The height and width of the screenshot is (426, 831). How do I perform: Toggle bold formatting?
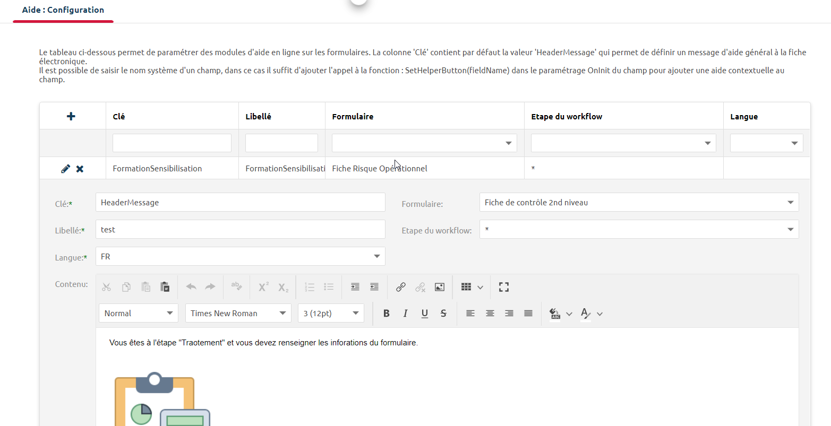(x=386, y=314)
